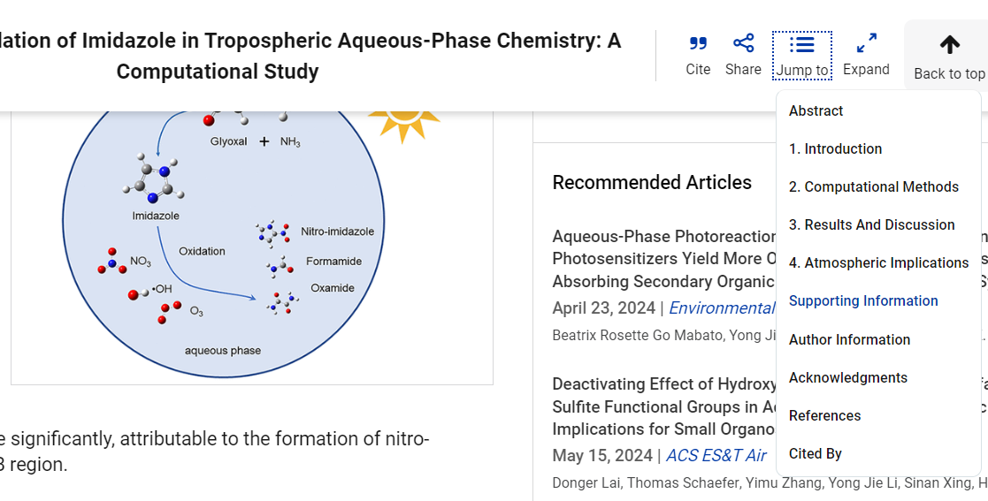Click the Environmental journal link
The width and height of the screenshot is (988, 501).
[722, 307]
